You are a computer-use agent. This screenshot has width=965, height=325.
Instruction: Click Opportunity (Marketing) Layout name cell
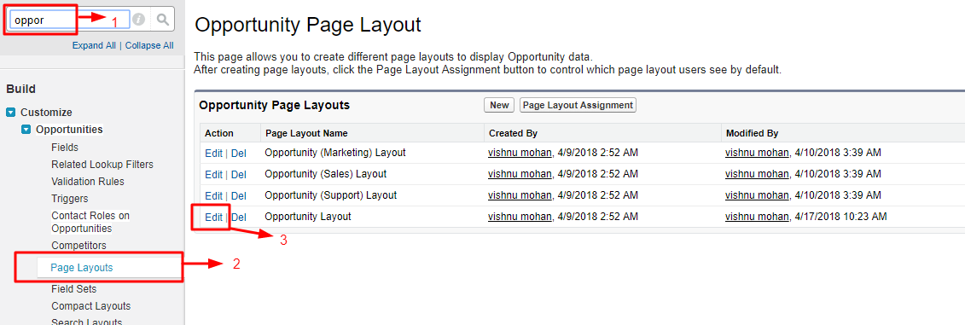pyautogui.click(x=334, y=152)
